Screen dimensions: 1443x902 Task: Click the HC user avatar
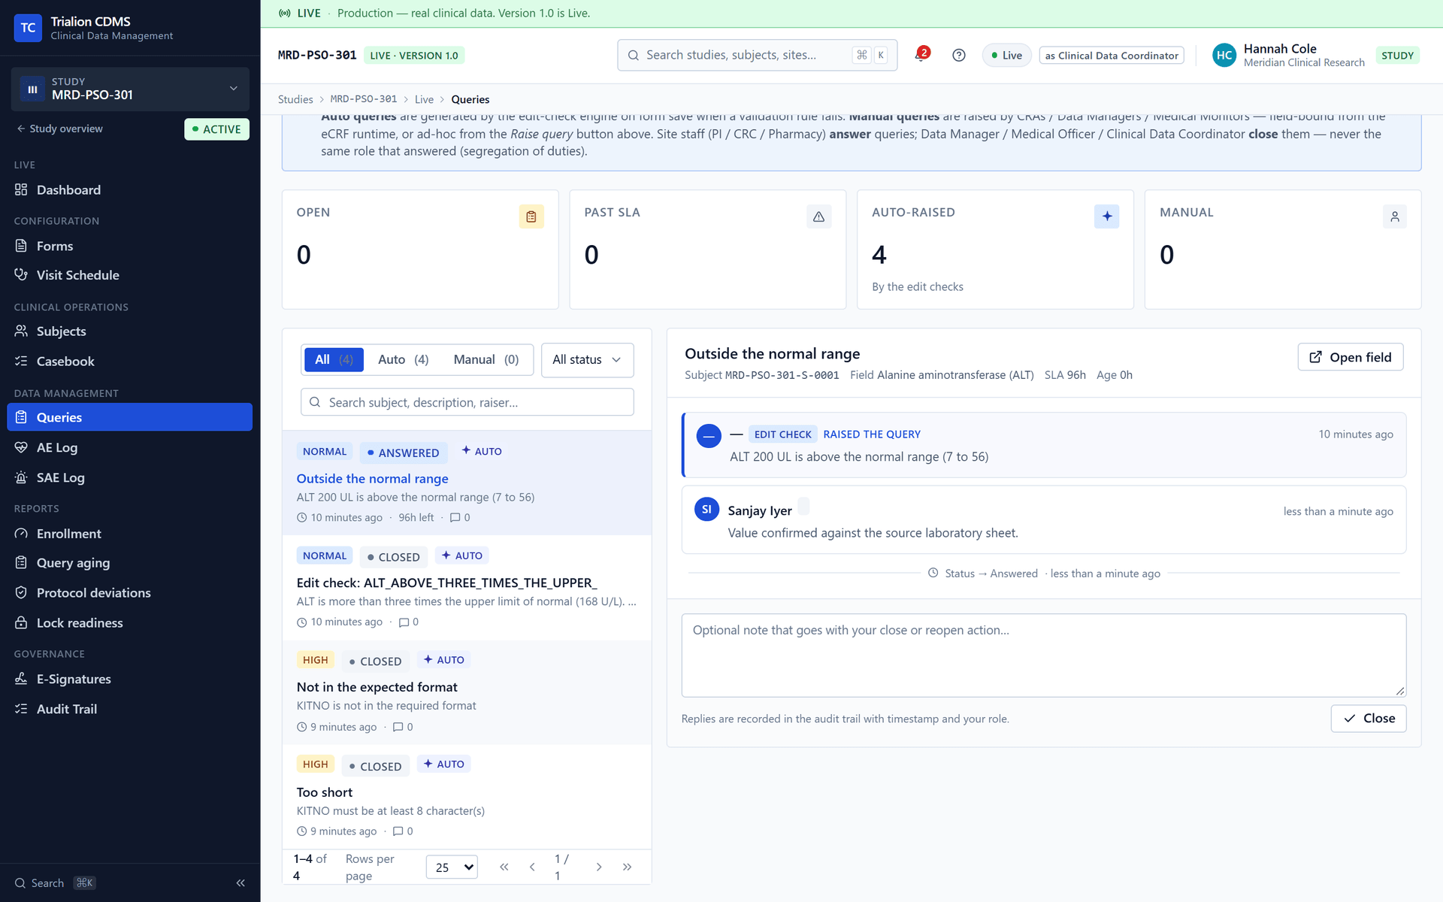(1224, 55)
